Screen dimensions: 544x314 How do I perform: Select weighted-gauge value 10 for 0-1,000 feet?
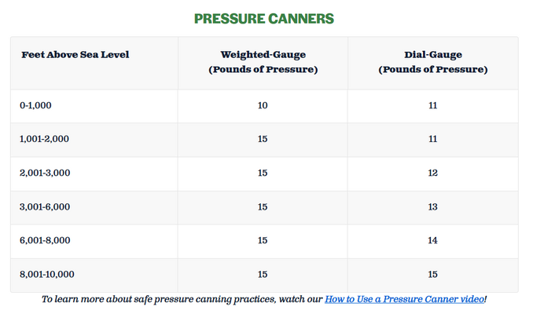point(263,105)
